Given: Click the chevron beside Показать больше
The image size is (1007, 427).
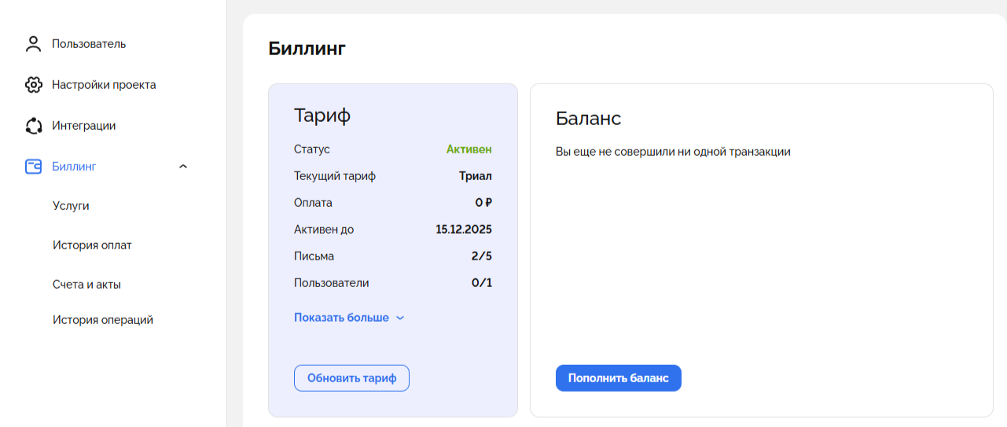Looking at the screenshot, I should (x=400, y=318).
